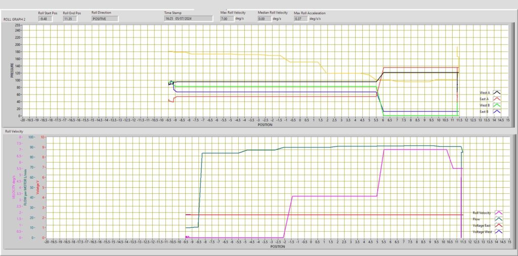Click the Time Stamp field

click(188, 18)
